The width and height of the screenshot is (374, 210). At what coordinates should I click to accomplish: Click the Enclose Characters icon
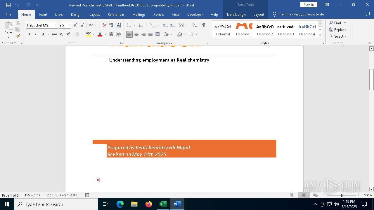[x=118, y=34]
